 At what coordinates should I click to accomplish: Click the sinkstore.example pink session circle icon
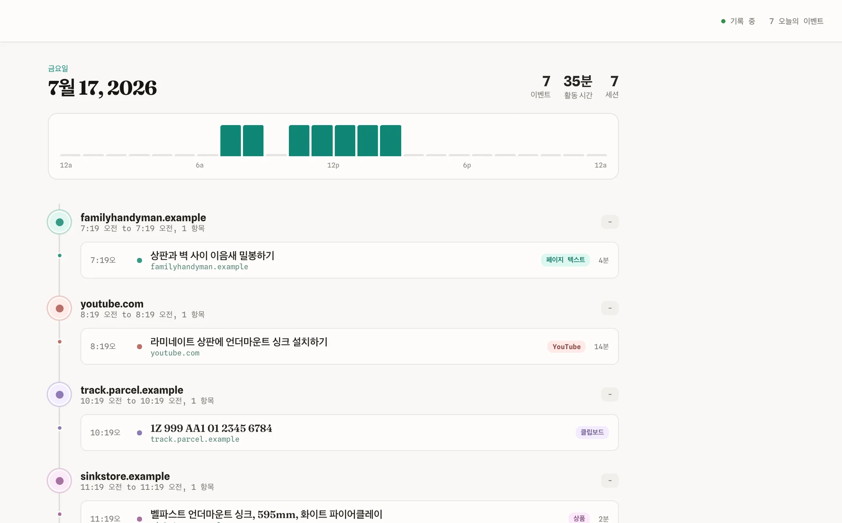point(59,481)
